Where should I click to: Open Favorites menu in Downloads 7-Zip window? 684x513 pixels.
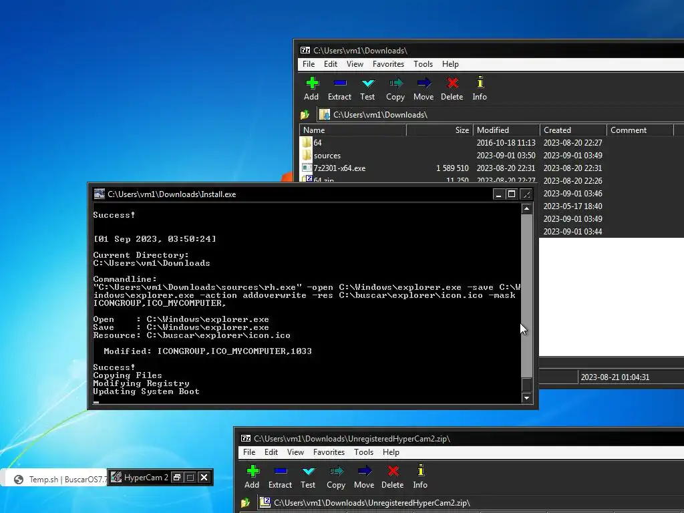[x=388, y=64]
